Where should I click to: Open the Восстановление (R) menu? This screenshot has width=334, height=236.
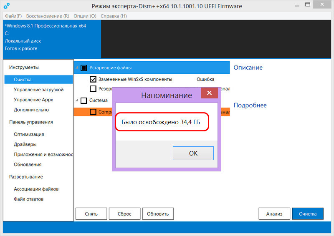click(48, 16)
